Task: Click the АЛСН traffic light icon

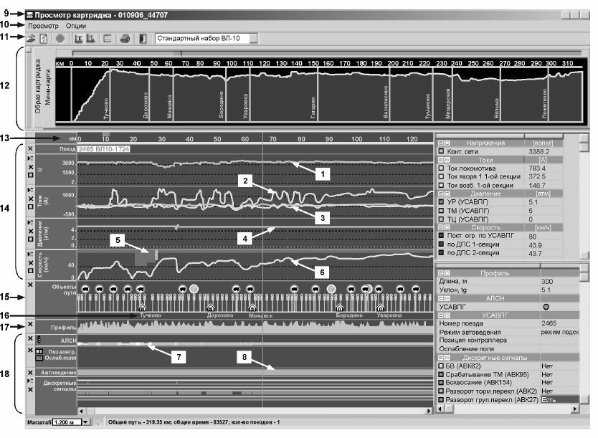Action: (39, 339)
